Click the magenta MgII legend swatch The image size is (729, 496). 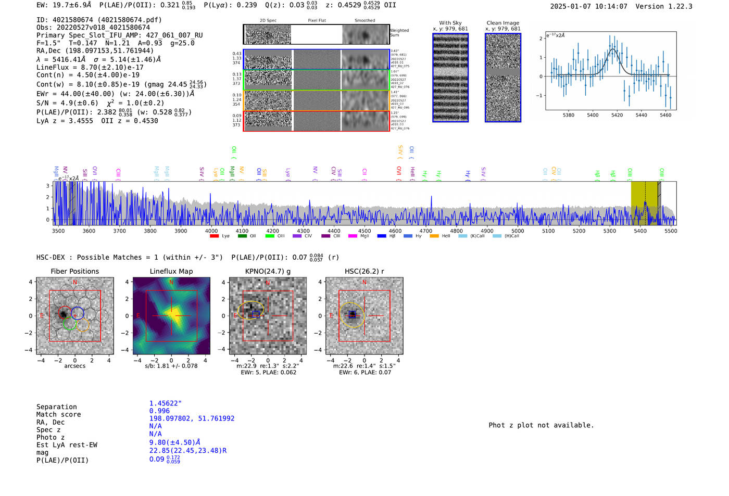[353, 236]
